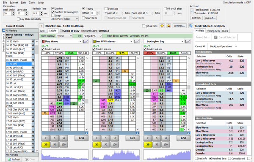Screen dimensions: 254x162
Task: Select the 16:40 Sthl (Place) market
Action: click(19, 76)
